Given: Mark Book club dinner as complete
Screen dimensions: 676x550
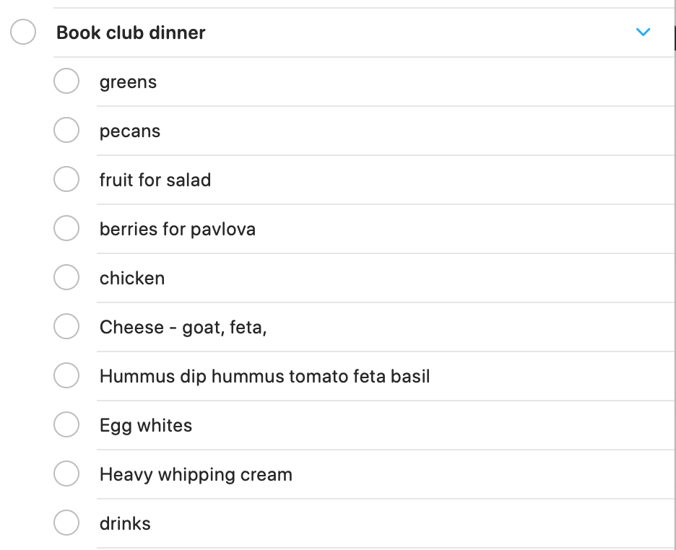Looking at the screenshot, I should click(23, 32).
